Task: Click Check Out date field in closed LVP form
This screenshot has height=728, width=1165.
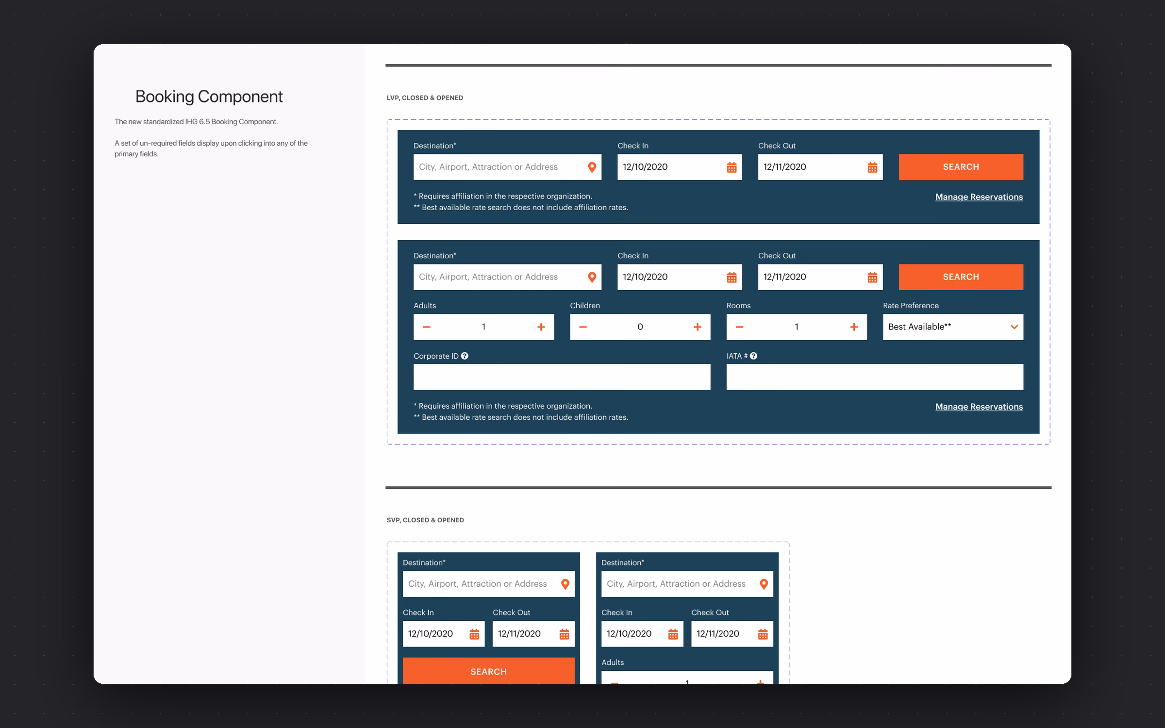Action: (x=820, y=167)
